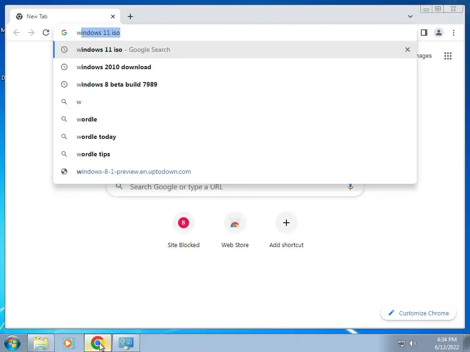This screenshot has width=470, height=352.
Task: Expand the tab search chevron
Action: 410,16
